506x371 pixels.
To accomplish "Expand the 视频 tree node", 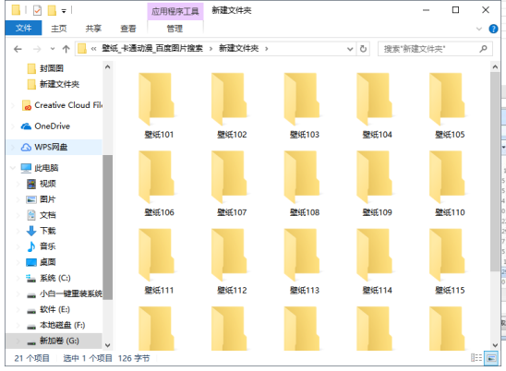I will [x=18, y=184].
